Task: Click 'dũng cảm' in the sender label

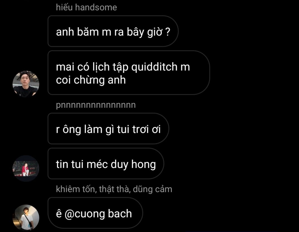Action: (x=153, y=189)
